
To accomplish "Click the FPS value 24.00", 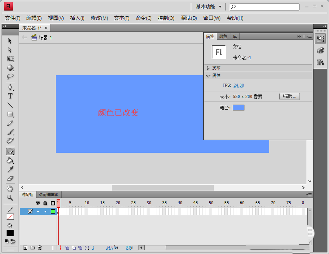I will click(239, 85).
